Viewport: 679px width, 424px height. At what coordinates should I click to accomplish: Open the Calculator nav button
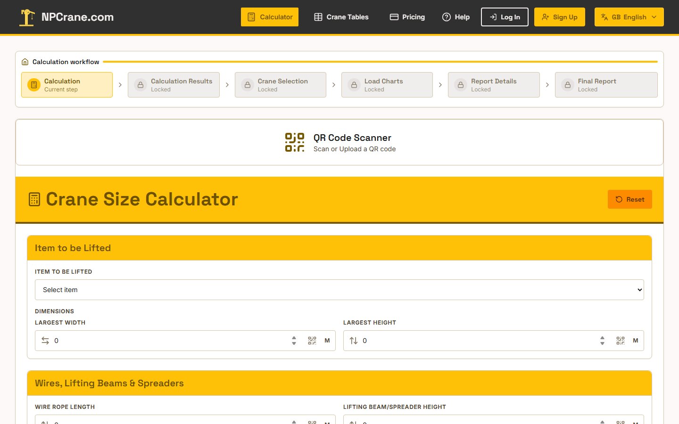coord(270,17)
